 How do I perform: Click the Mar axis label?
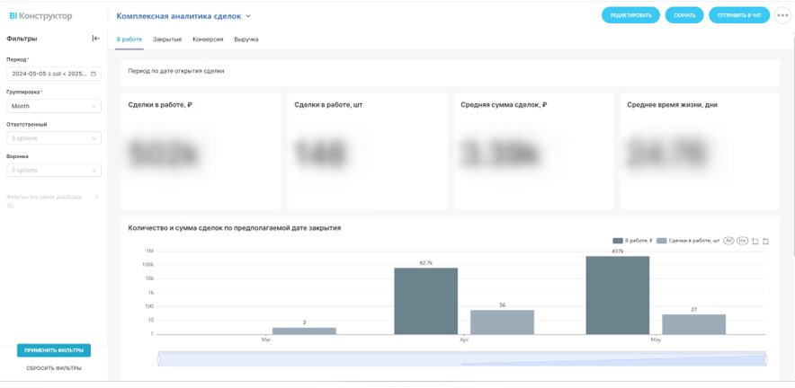tap(266, 339)
